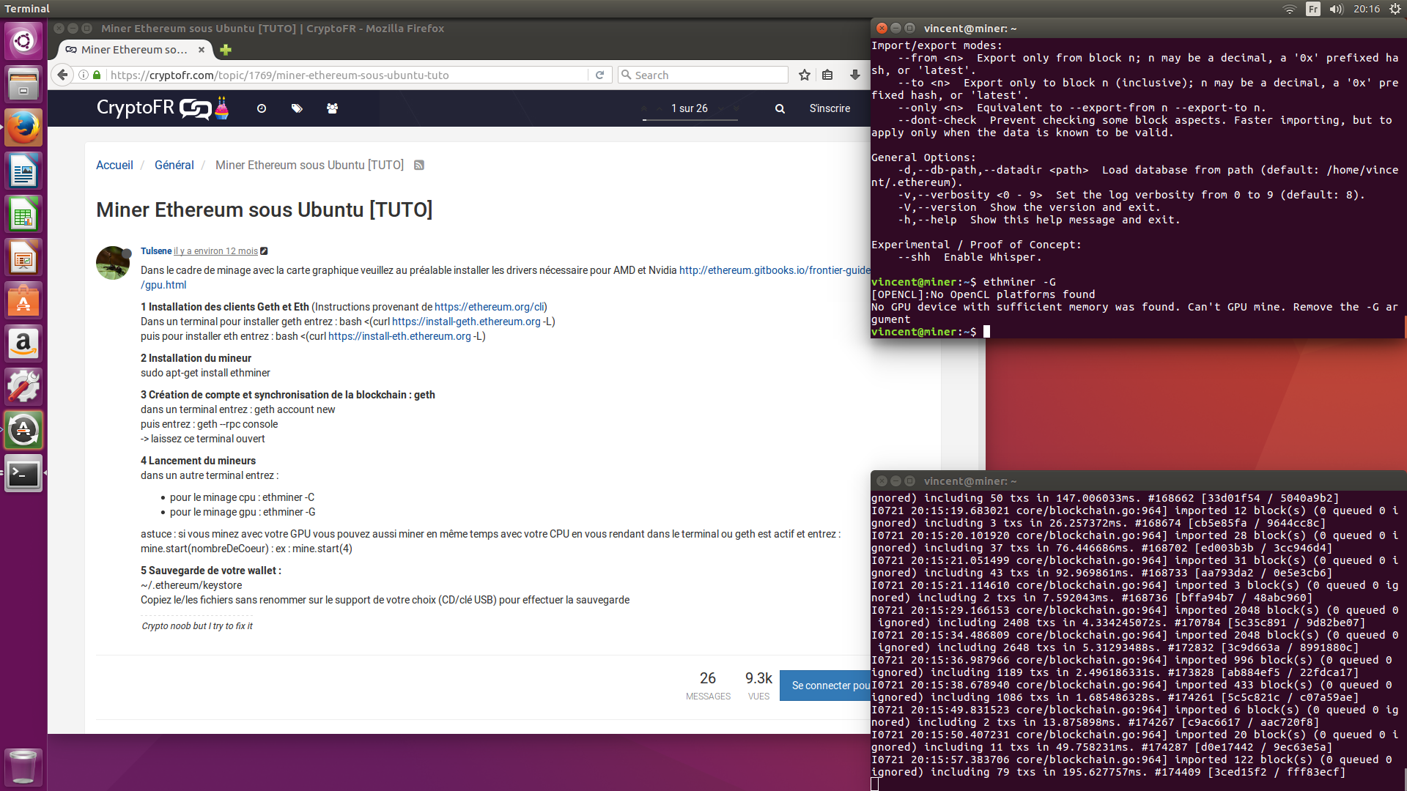Open 1 sur 26 post pagination indicator
Image resolution: width=1407 pixels, height=791 pixels.
pyautogui.click(x=690, y=108)
